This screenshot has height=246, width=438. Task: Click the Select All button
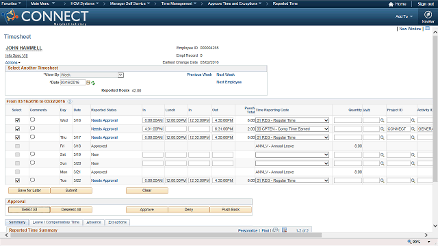[29, 210]
